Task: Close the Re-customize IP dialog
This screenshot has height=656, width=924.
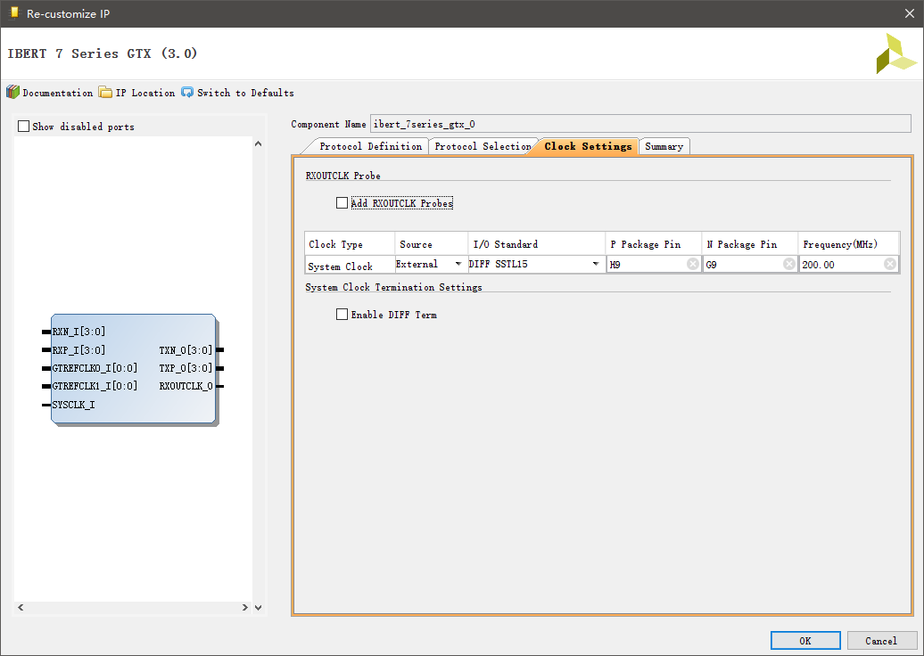Action: point(909,13)
